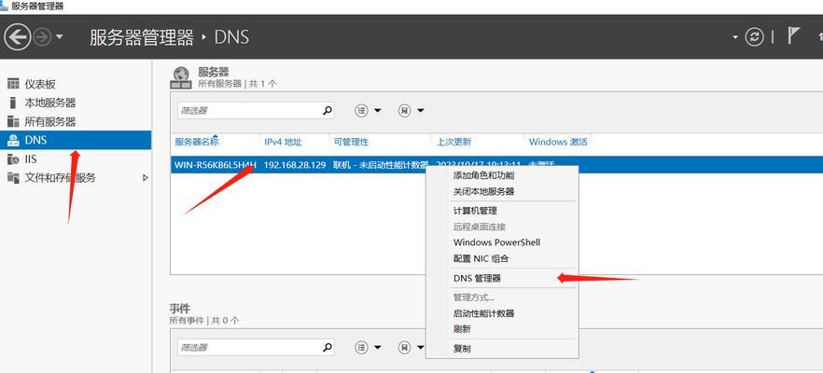Expand list options dropdown arrow in 事件 panel
823x373 pixels.
click(377, 347)
